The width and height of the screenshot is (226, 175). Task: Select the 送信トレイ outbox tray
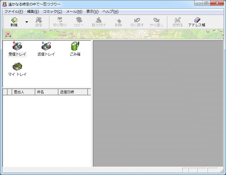point(46,49)
